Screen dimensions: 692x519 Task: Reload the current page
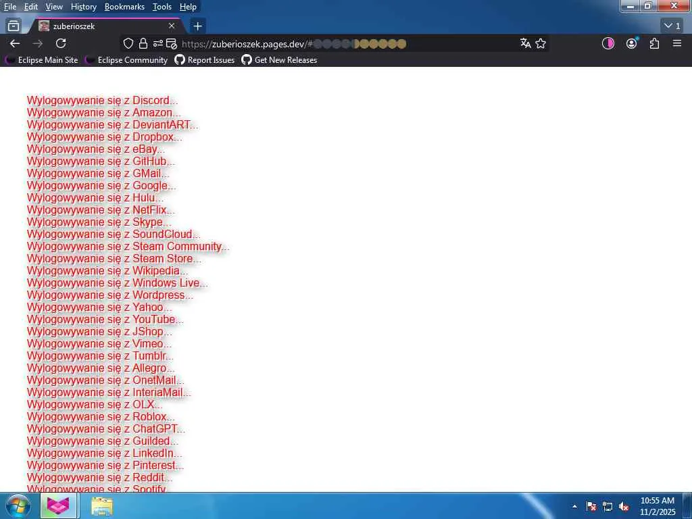point(61,43)
